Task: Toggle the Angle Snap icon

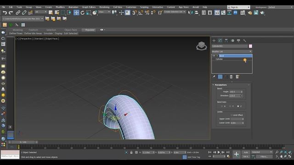Action: (x=141, y=13)
